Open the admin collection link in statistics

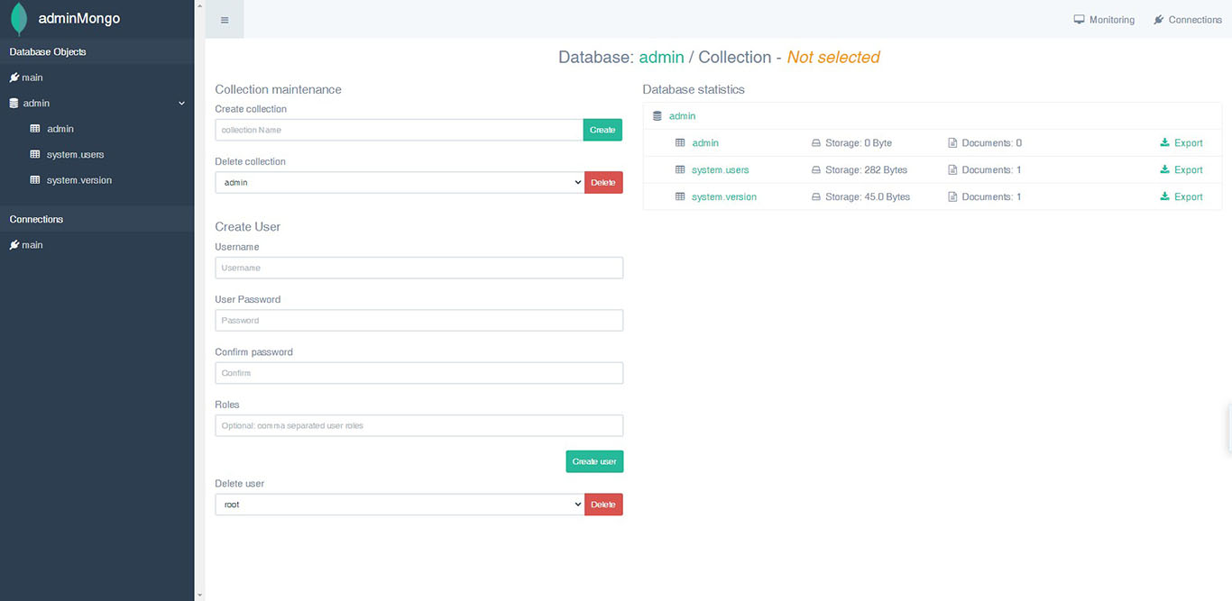pos(705,143)
